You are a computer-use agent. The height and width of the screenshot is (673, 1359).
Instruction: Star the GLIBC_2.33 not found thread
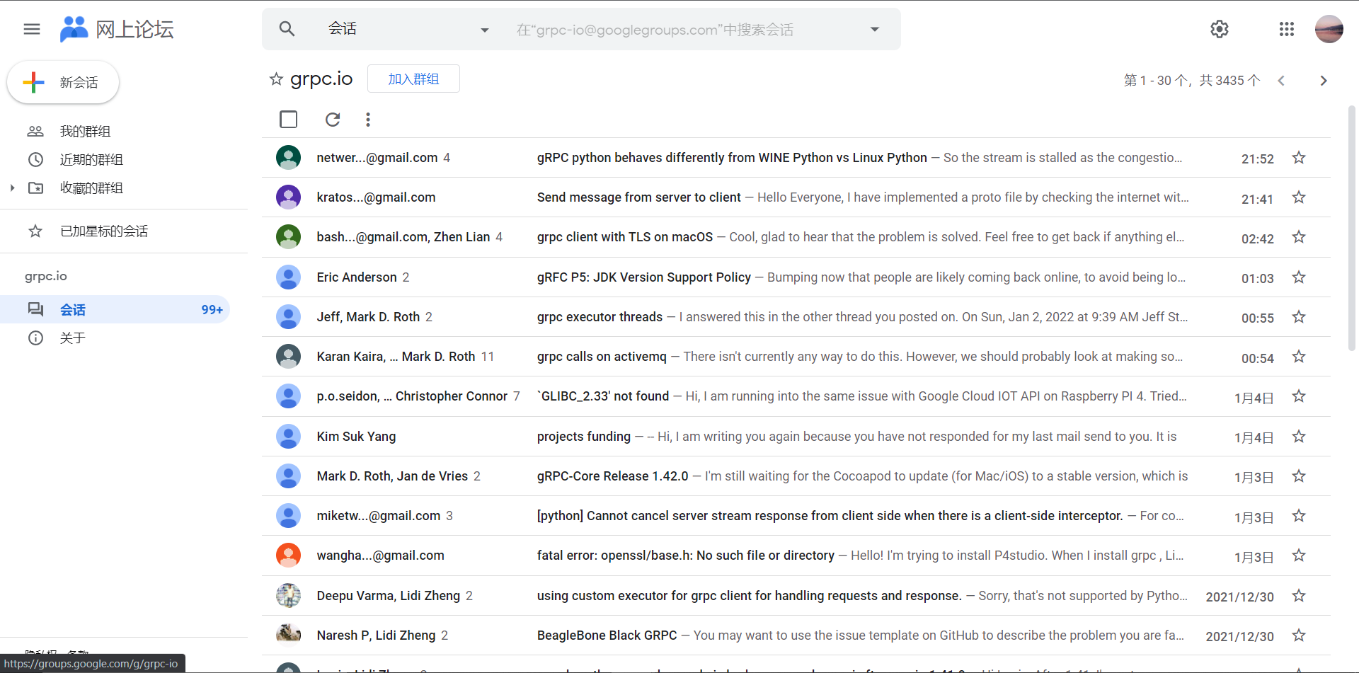pos(1299,396)
